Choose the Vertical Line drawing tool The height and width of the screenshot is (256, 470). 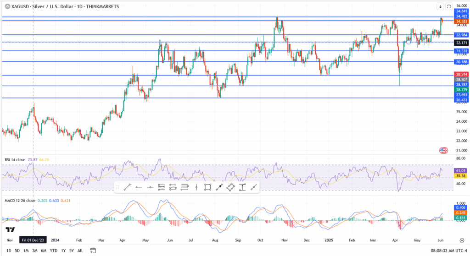point(196,187)
